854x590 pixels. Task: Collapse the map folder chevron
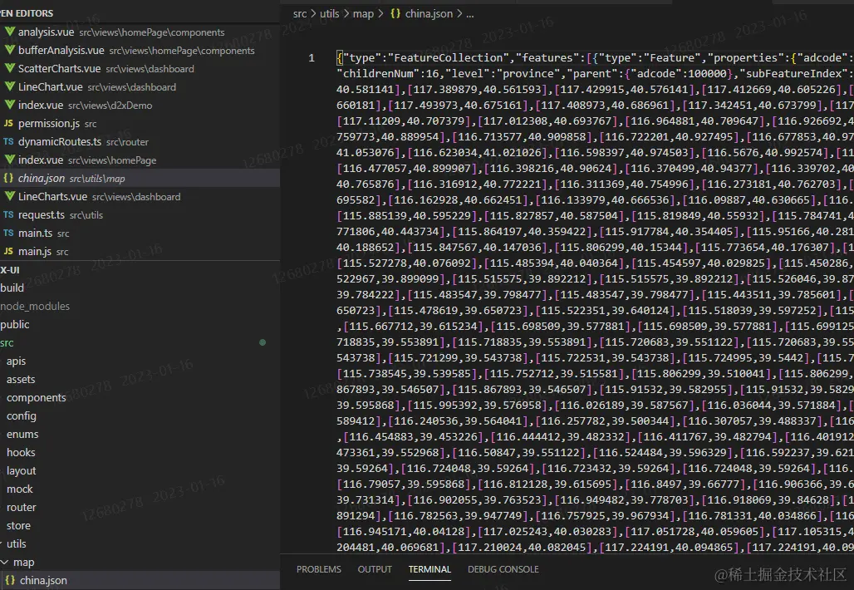[x=4, y=563]
